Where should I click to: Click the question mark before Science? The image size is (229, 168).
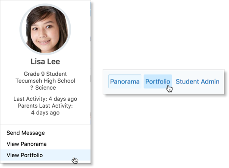[x=31, y=88]
